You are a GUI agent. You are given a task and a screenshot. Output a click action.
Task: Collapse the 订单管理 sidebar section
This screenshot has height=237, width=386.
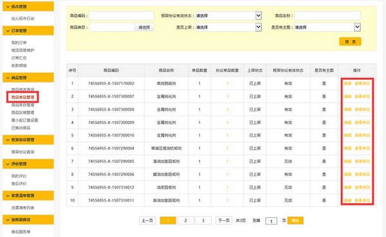[x=28, y=31]
